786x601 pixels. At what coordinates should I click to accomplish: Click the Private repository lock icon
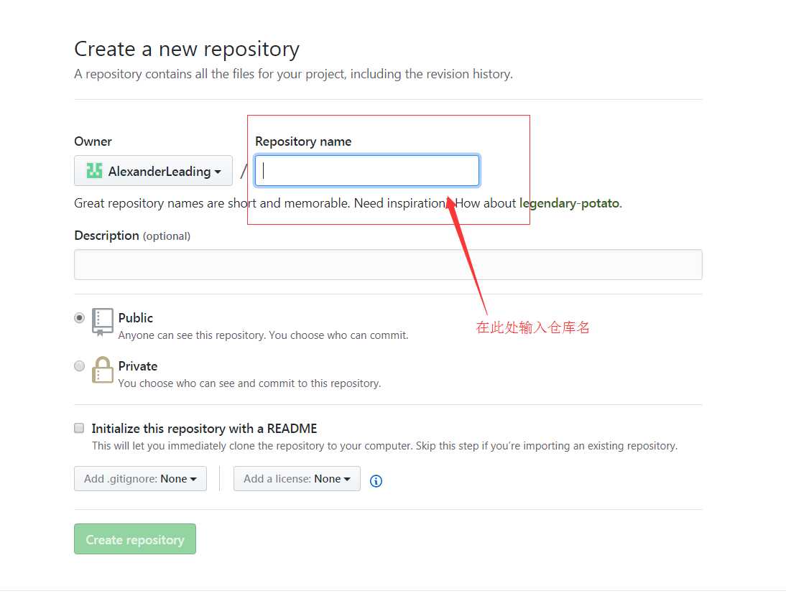click(x=103, y=370)
